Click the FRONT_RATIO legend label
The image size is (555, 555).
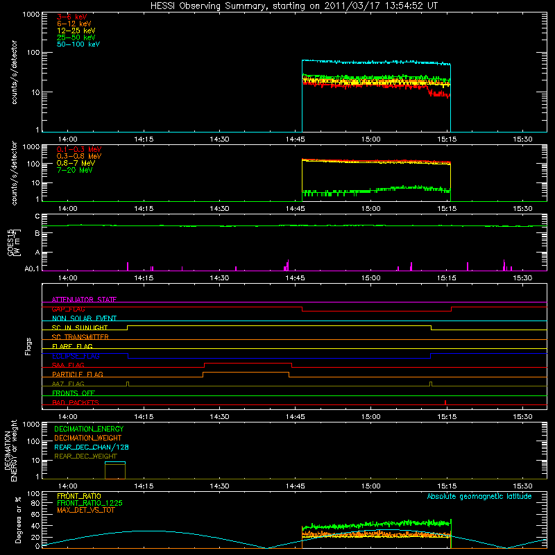pos(79,496)
